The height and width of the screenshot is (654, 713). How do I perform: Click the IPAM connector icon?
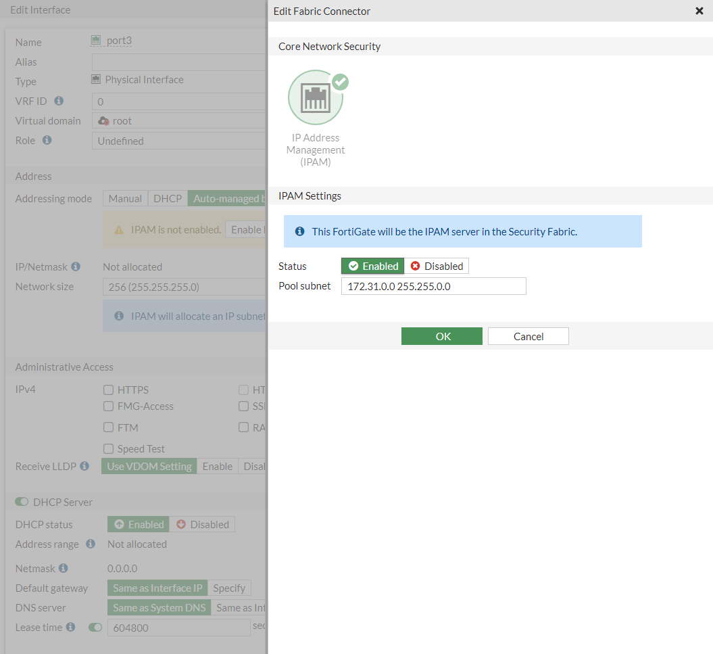click(x=316, y=97)
